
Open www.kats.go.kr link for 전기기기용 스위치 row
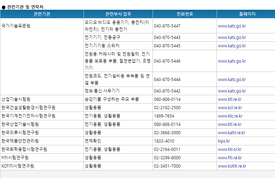232,46
